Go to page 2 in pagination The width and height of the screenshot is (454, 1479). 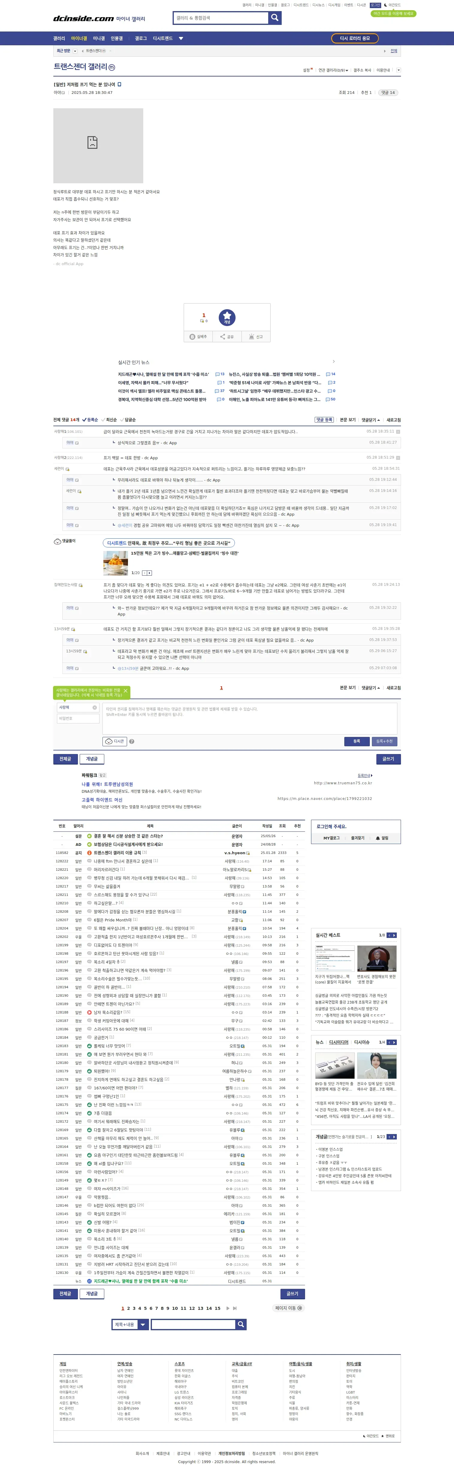click(129, 1308)
